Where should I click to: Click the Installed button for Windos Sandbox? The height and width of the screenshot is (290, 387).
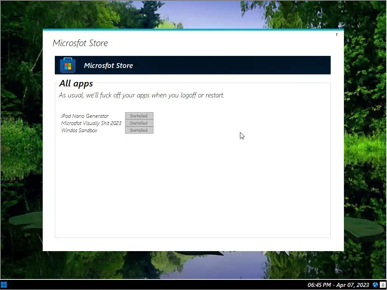[x=139, y=130]
